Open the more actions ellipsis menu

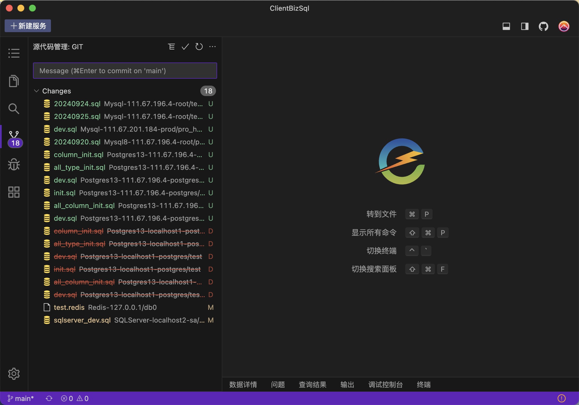[x=212, y=47]
